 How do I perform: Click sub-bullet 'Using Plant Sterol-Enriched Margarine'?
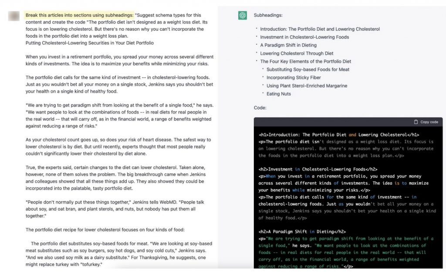pos(307,86)
